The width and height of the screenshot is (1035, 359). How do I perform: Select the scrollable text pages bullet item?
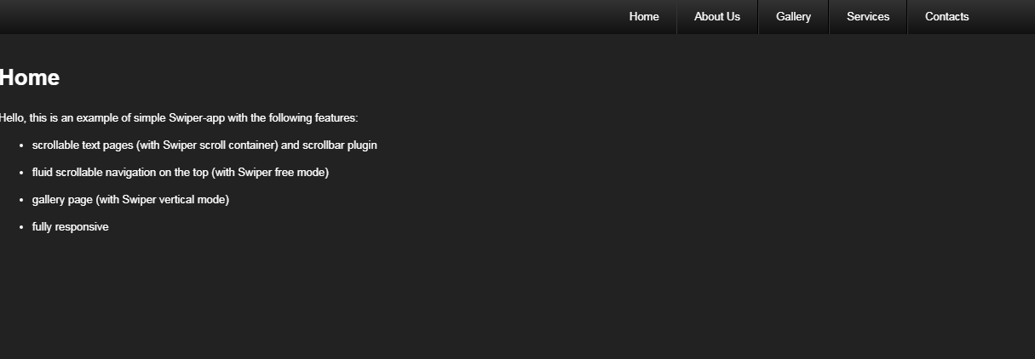204,145
